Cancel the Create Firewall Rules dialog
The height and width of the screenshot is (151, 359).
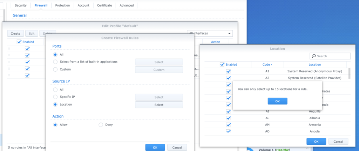[x=177, y=148]
